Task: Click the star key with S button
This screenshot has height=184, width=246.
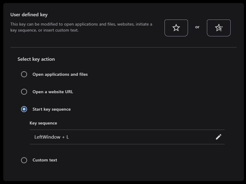Action: point(219,28)
